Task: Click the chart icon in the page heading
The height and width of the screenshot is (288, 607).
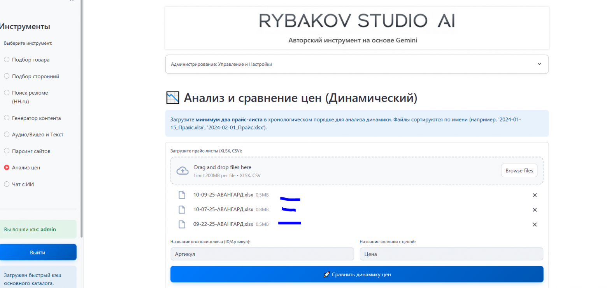Action: pos(172,98)
